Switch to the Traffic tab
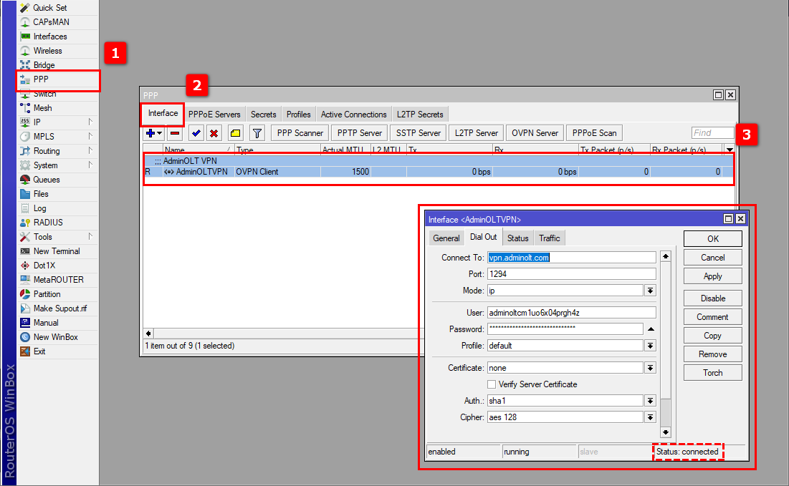Screen dimensions: 789x486 (549, 238)
